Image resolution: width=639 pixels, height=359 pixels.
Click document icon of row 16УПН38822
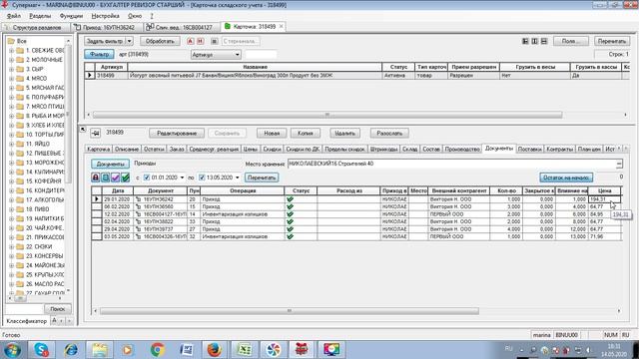click(139, 221)
